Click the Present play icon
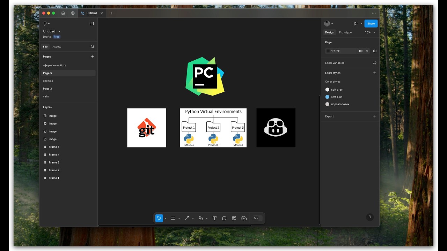The height and width of the screenshot is (251, 447). point(356,23)
